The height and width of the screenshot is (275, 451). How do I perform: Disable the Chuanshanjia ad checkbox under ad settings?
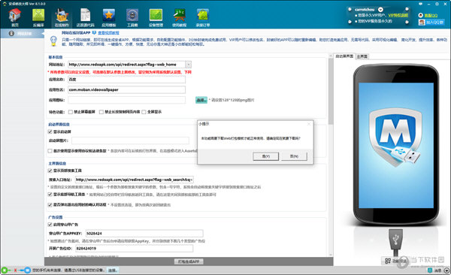50,225
